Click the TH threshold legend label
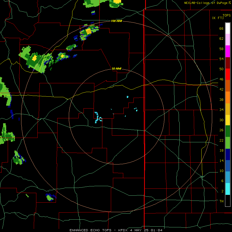232x232 pixels. pyautogui.click(x=221, y=201)
